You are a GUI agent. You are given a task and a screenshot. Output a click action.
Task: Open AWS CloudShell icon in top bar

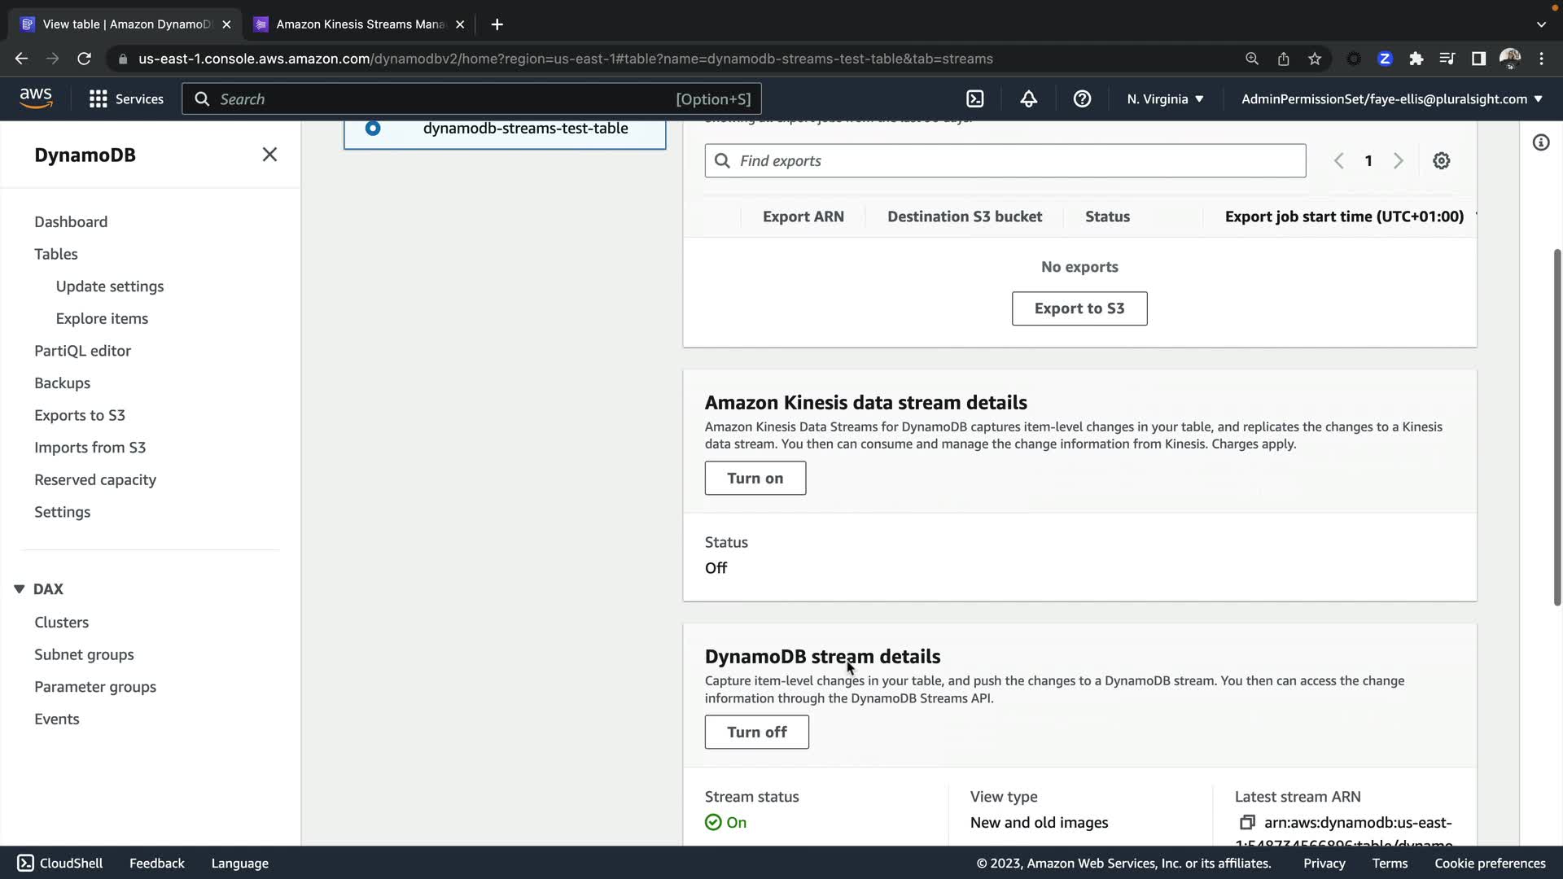(974, 98)
